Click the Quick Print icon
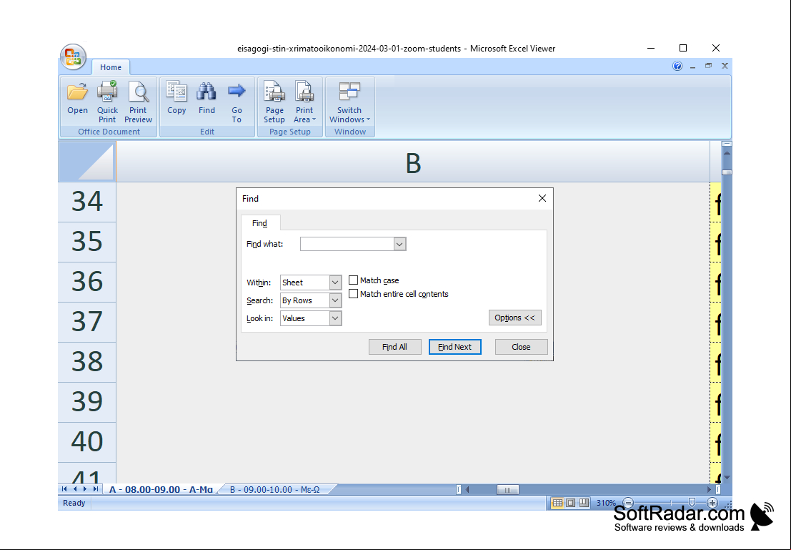Image resolution: width=791 pixels, height=550 pixels. [107, 92]
